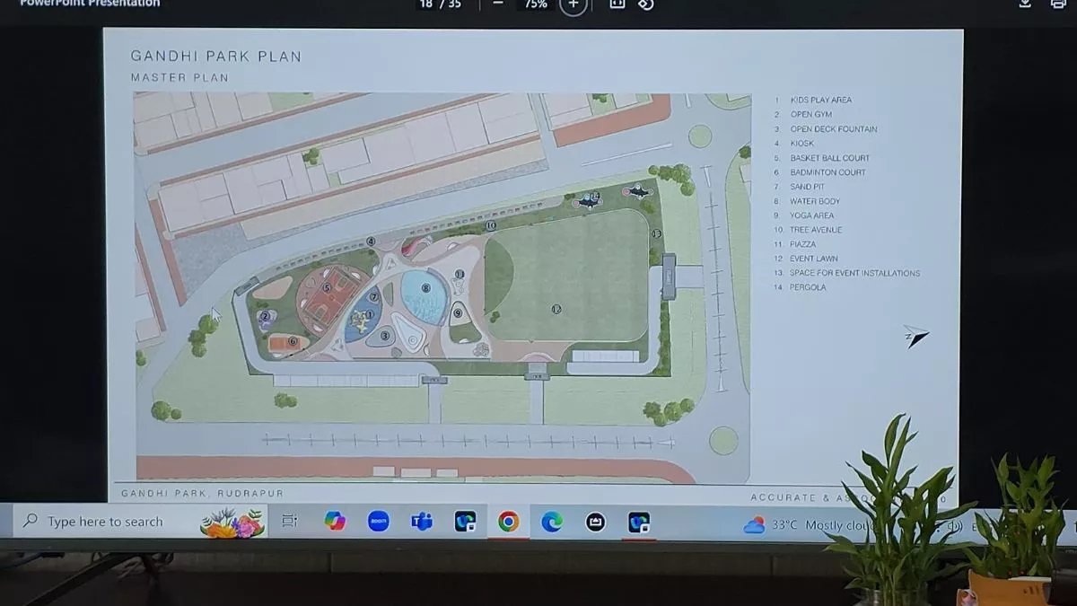Download the presentation file
Image resolution: width=1077 pixels, height=606 pixels.
point(1025,4)
